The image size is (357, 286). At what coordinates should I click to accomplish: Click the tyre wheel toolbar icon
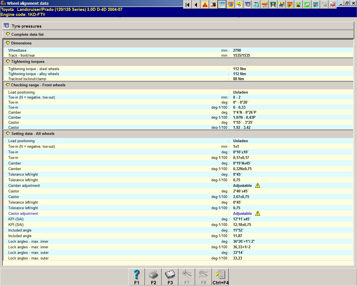coord(248,5)
